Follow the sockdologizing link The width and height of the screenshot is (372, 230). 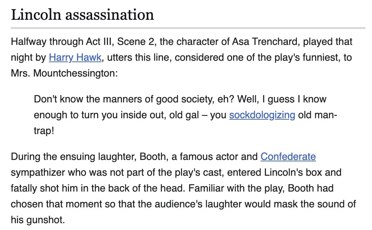click(x=262, y=115)
